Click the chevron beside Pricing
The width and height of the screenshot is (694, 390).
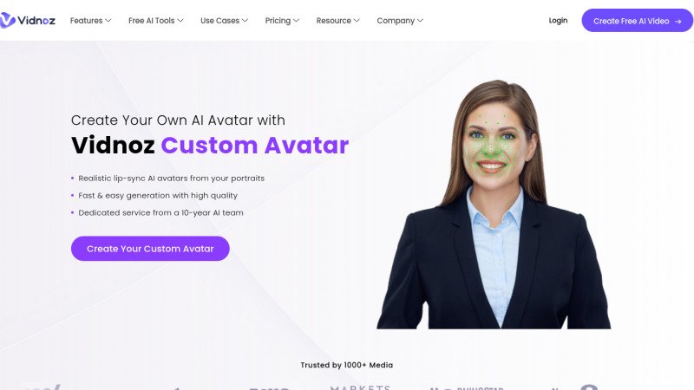pos(296,20)
